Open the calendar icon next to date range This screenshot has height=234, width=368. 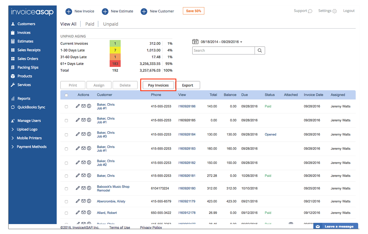pos(195,42)
